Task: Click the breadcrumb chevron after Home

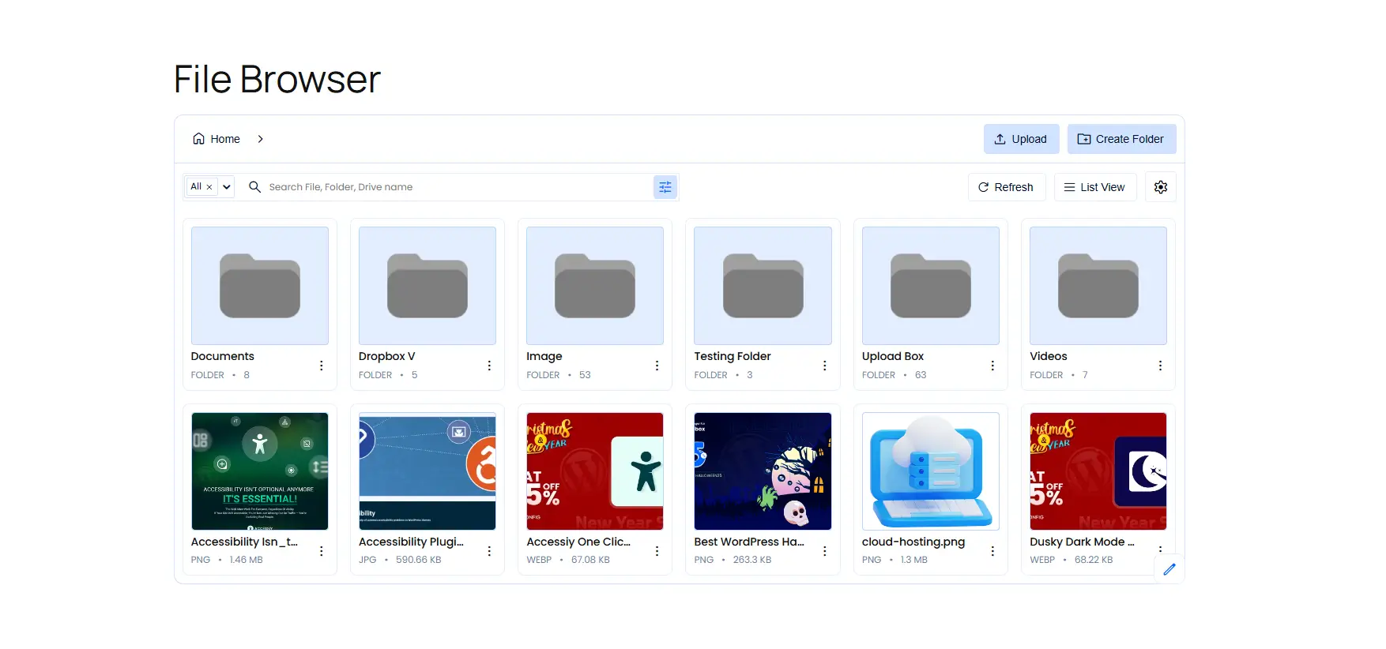Action: (x=260, y=139)
